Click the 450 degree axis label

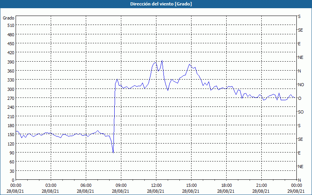[x=11, y=44]
